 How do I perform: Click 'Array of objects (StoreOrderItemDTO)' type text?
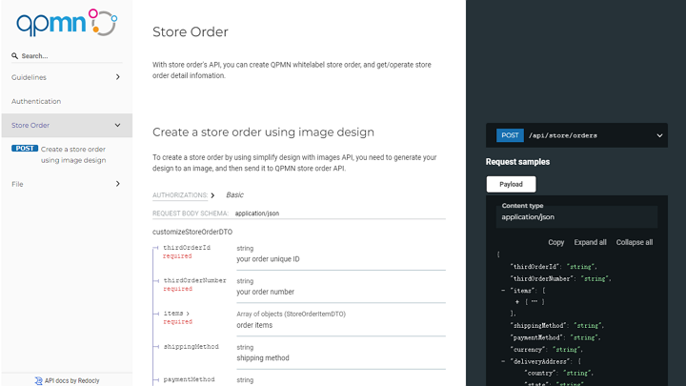coord(291,315)
